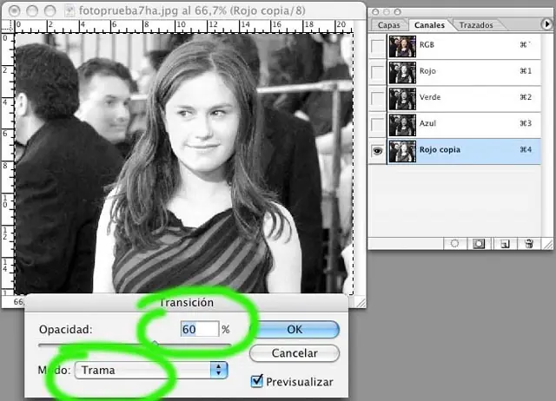This screenshot has height=401, width=556.
Task: Click the resize grip of Channels panel
Action: 547,244
